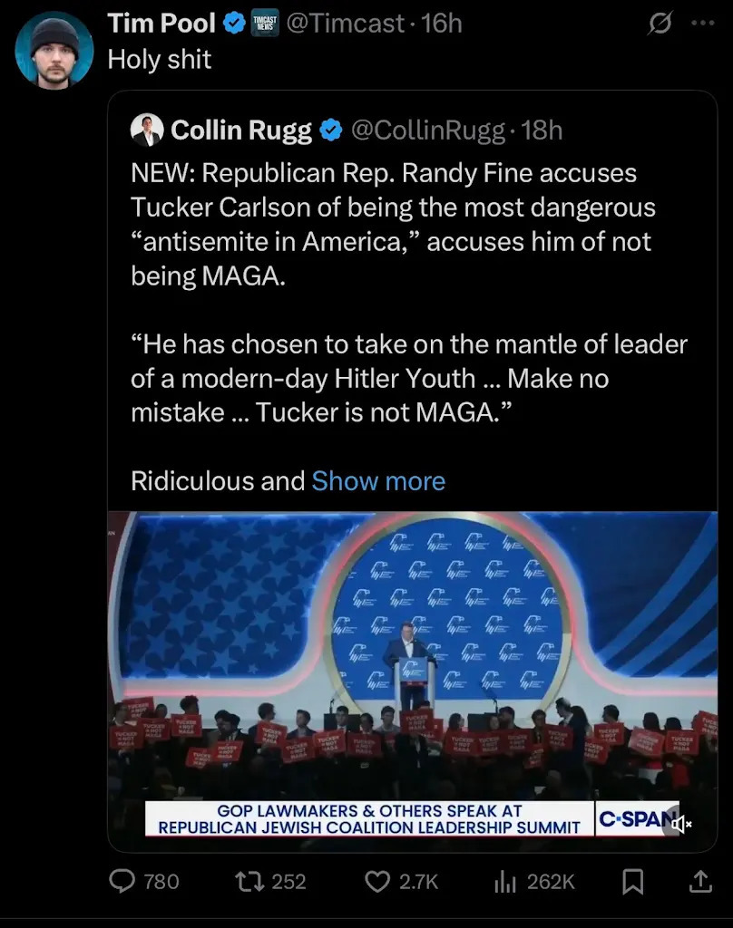This screenshot has width=733, height=928.
Task: Open the @CollinRugg handle link
Action: click(426, 130)
